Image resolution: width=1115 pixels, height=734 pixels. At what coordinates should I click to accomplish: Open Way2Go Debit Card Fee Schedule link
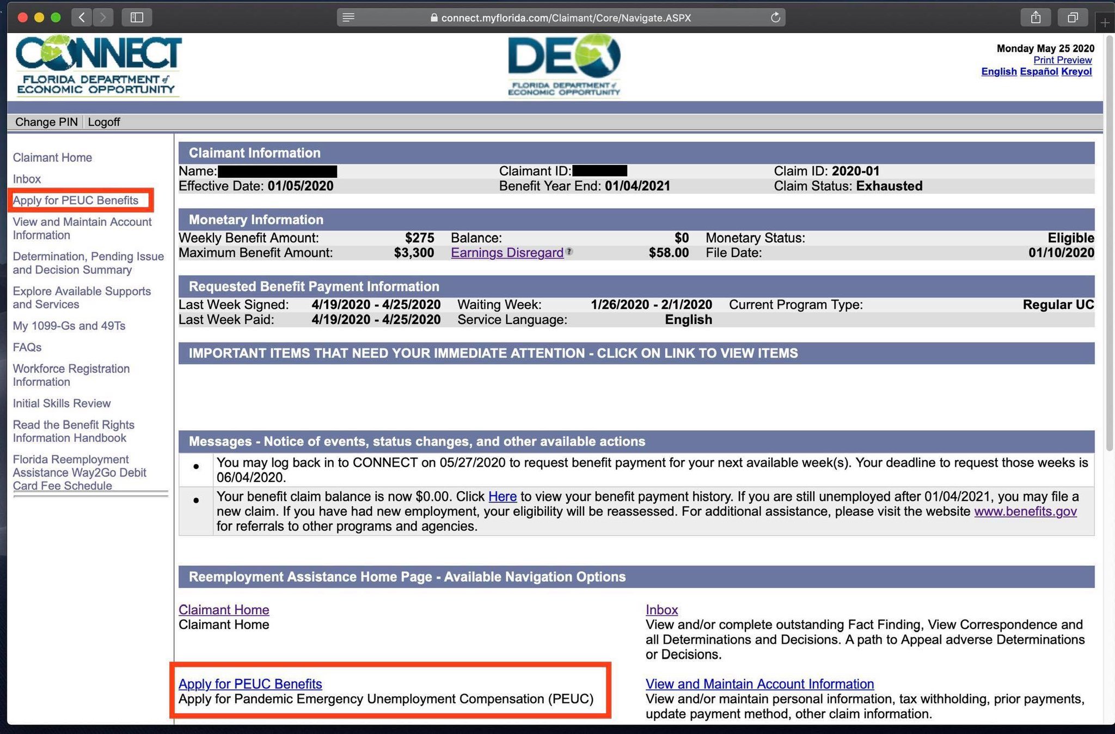click(79, 473)
